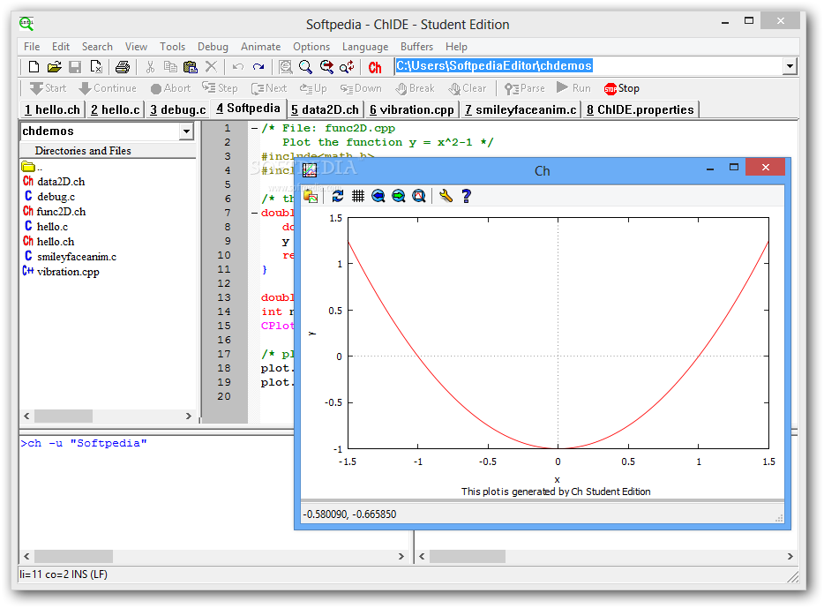Switch to the ChIDE.properties tab

tap(640, 109)
